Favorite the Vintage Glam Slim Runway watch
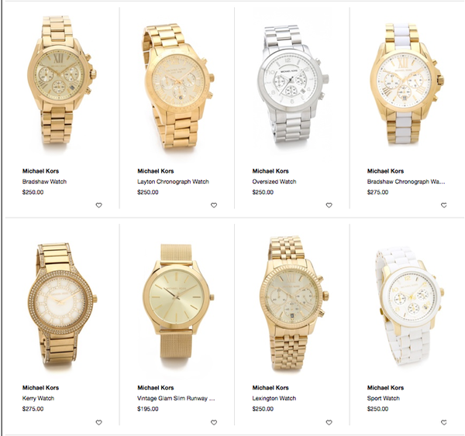 tap(214, 422)
